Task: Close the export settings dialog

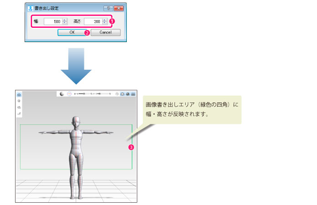Action: click(x=119, y=8)
